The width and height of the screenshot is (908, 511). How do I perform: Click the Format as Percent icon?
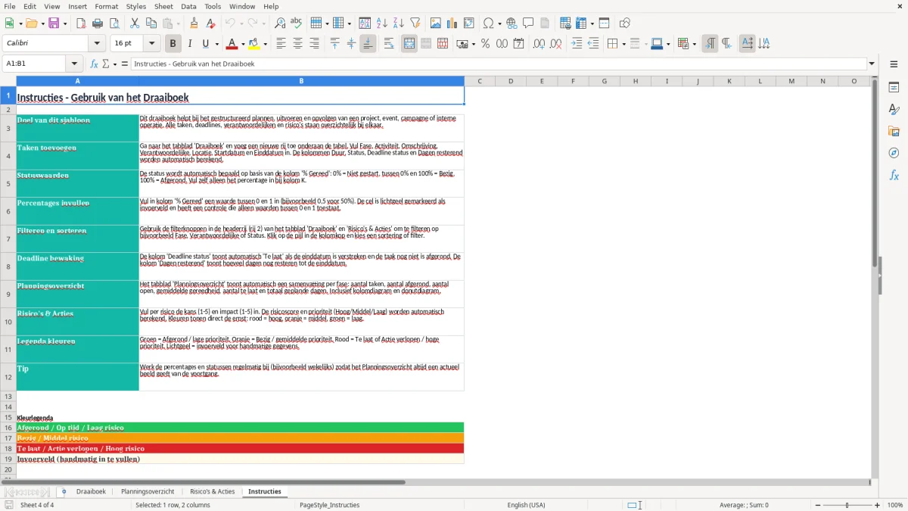[x=486, y=44]
